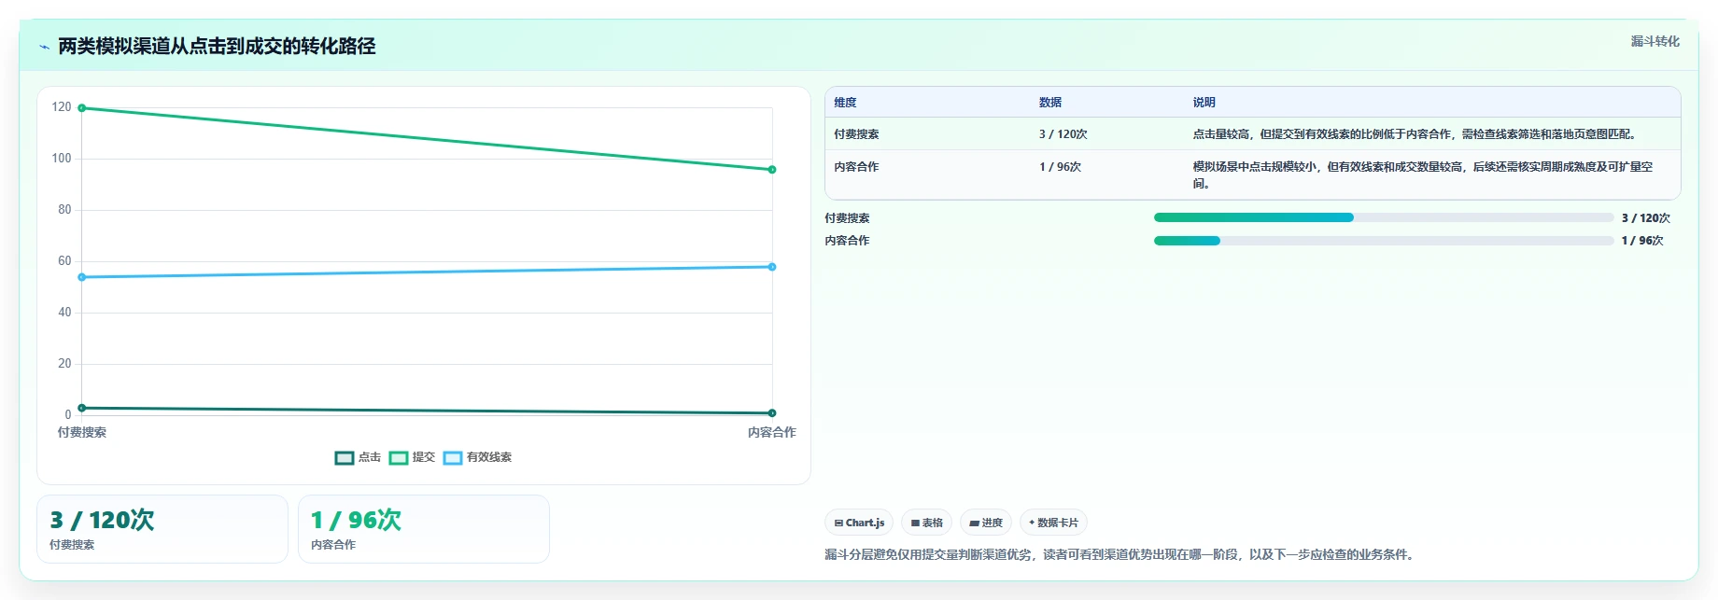Click the 提交 data point at 内容合作 (96)
The height and width of the screenshot is (600, 1718).
click(772, 170)
